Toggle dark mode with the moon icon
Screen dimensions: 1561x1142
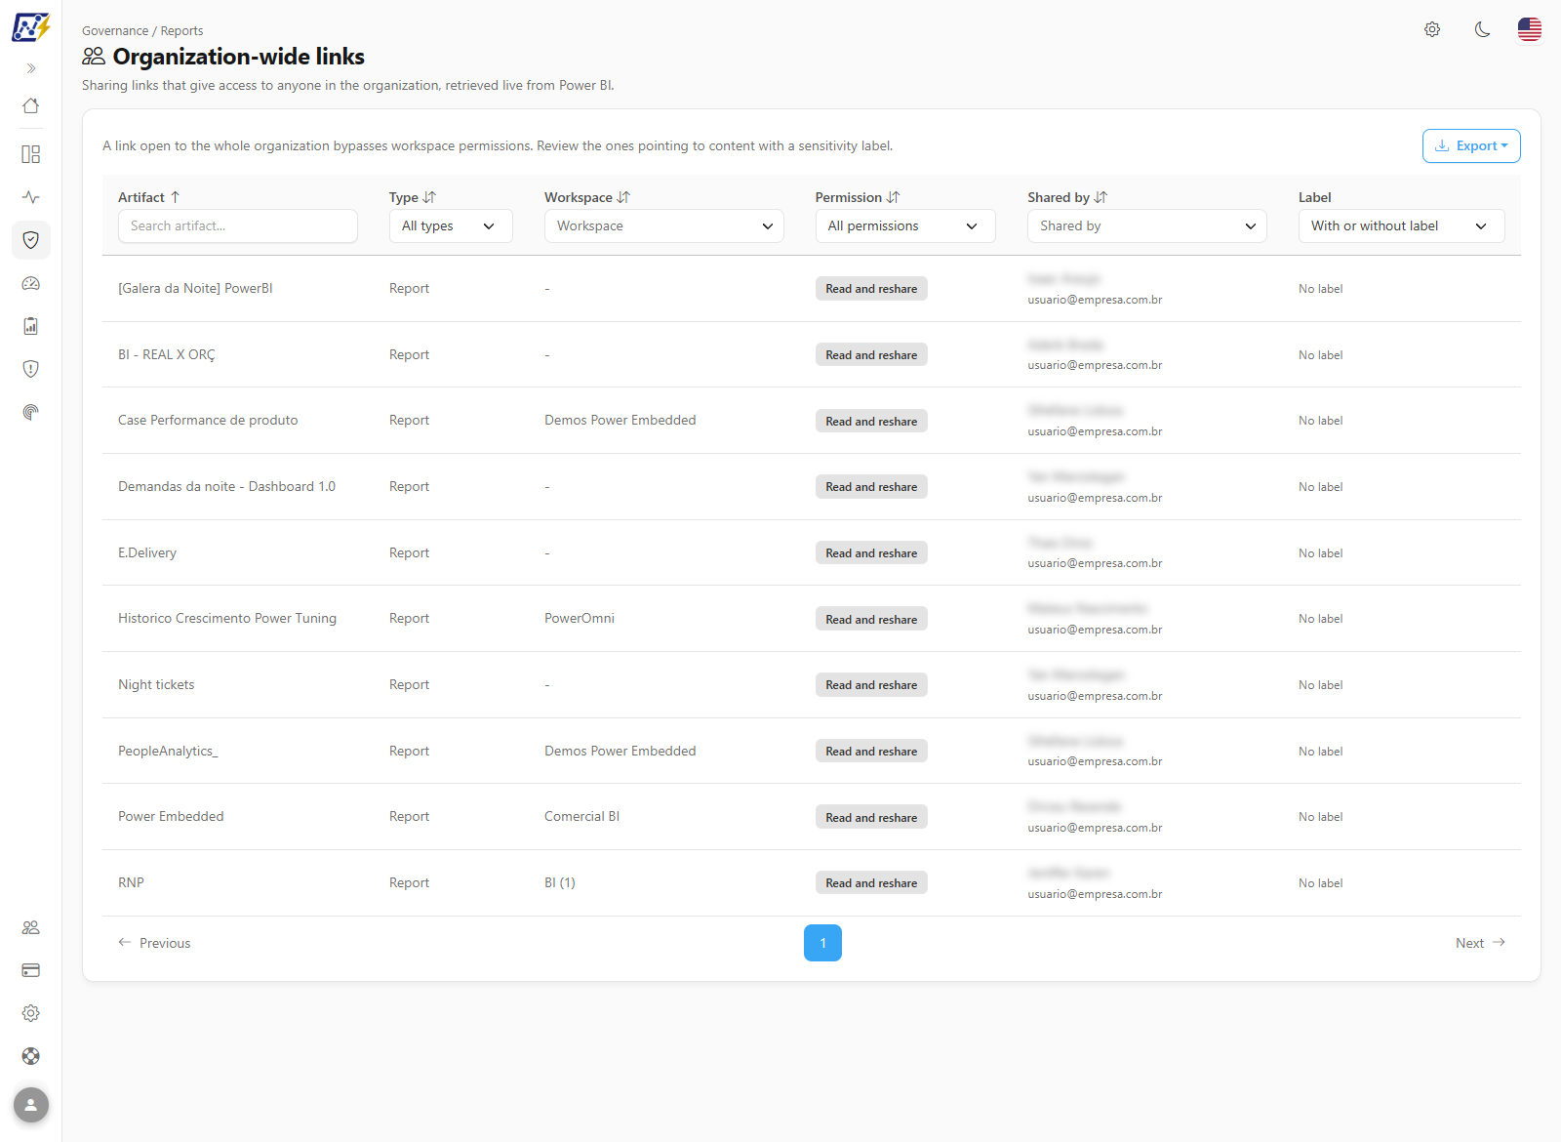[x=1482, y=29]
